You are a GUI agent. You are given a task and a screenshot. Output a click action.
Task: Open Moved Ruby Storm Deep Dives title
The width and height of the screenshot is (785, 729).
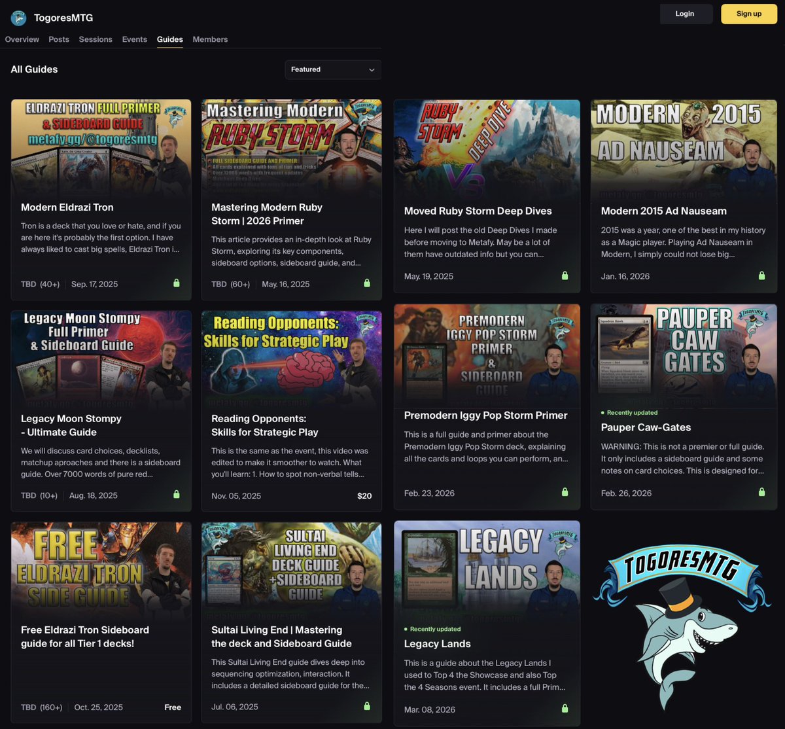[x=478, y=211]
